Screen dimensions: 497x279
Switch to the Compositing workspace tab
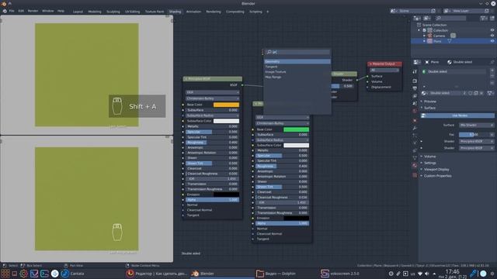coord(235,12)
